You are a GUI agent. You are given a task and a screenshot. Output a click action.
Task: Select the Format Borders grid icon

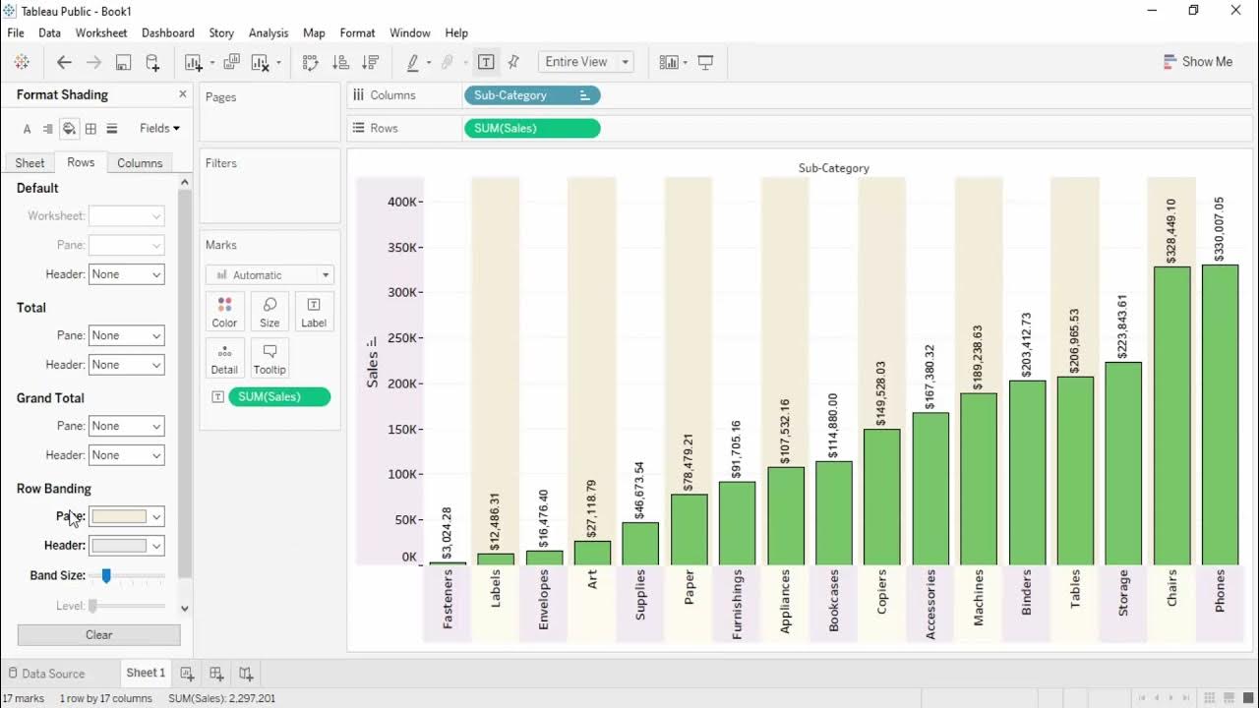click(x=90, y=129)
